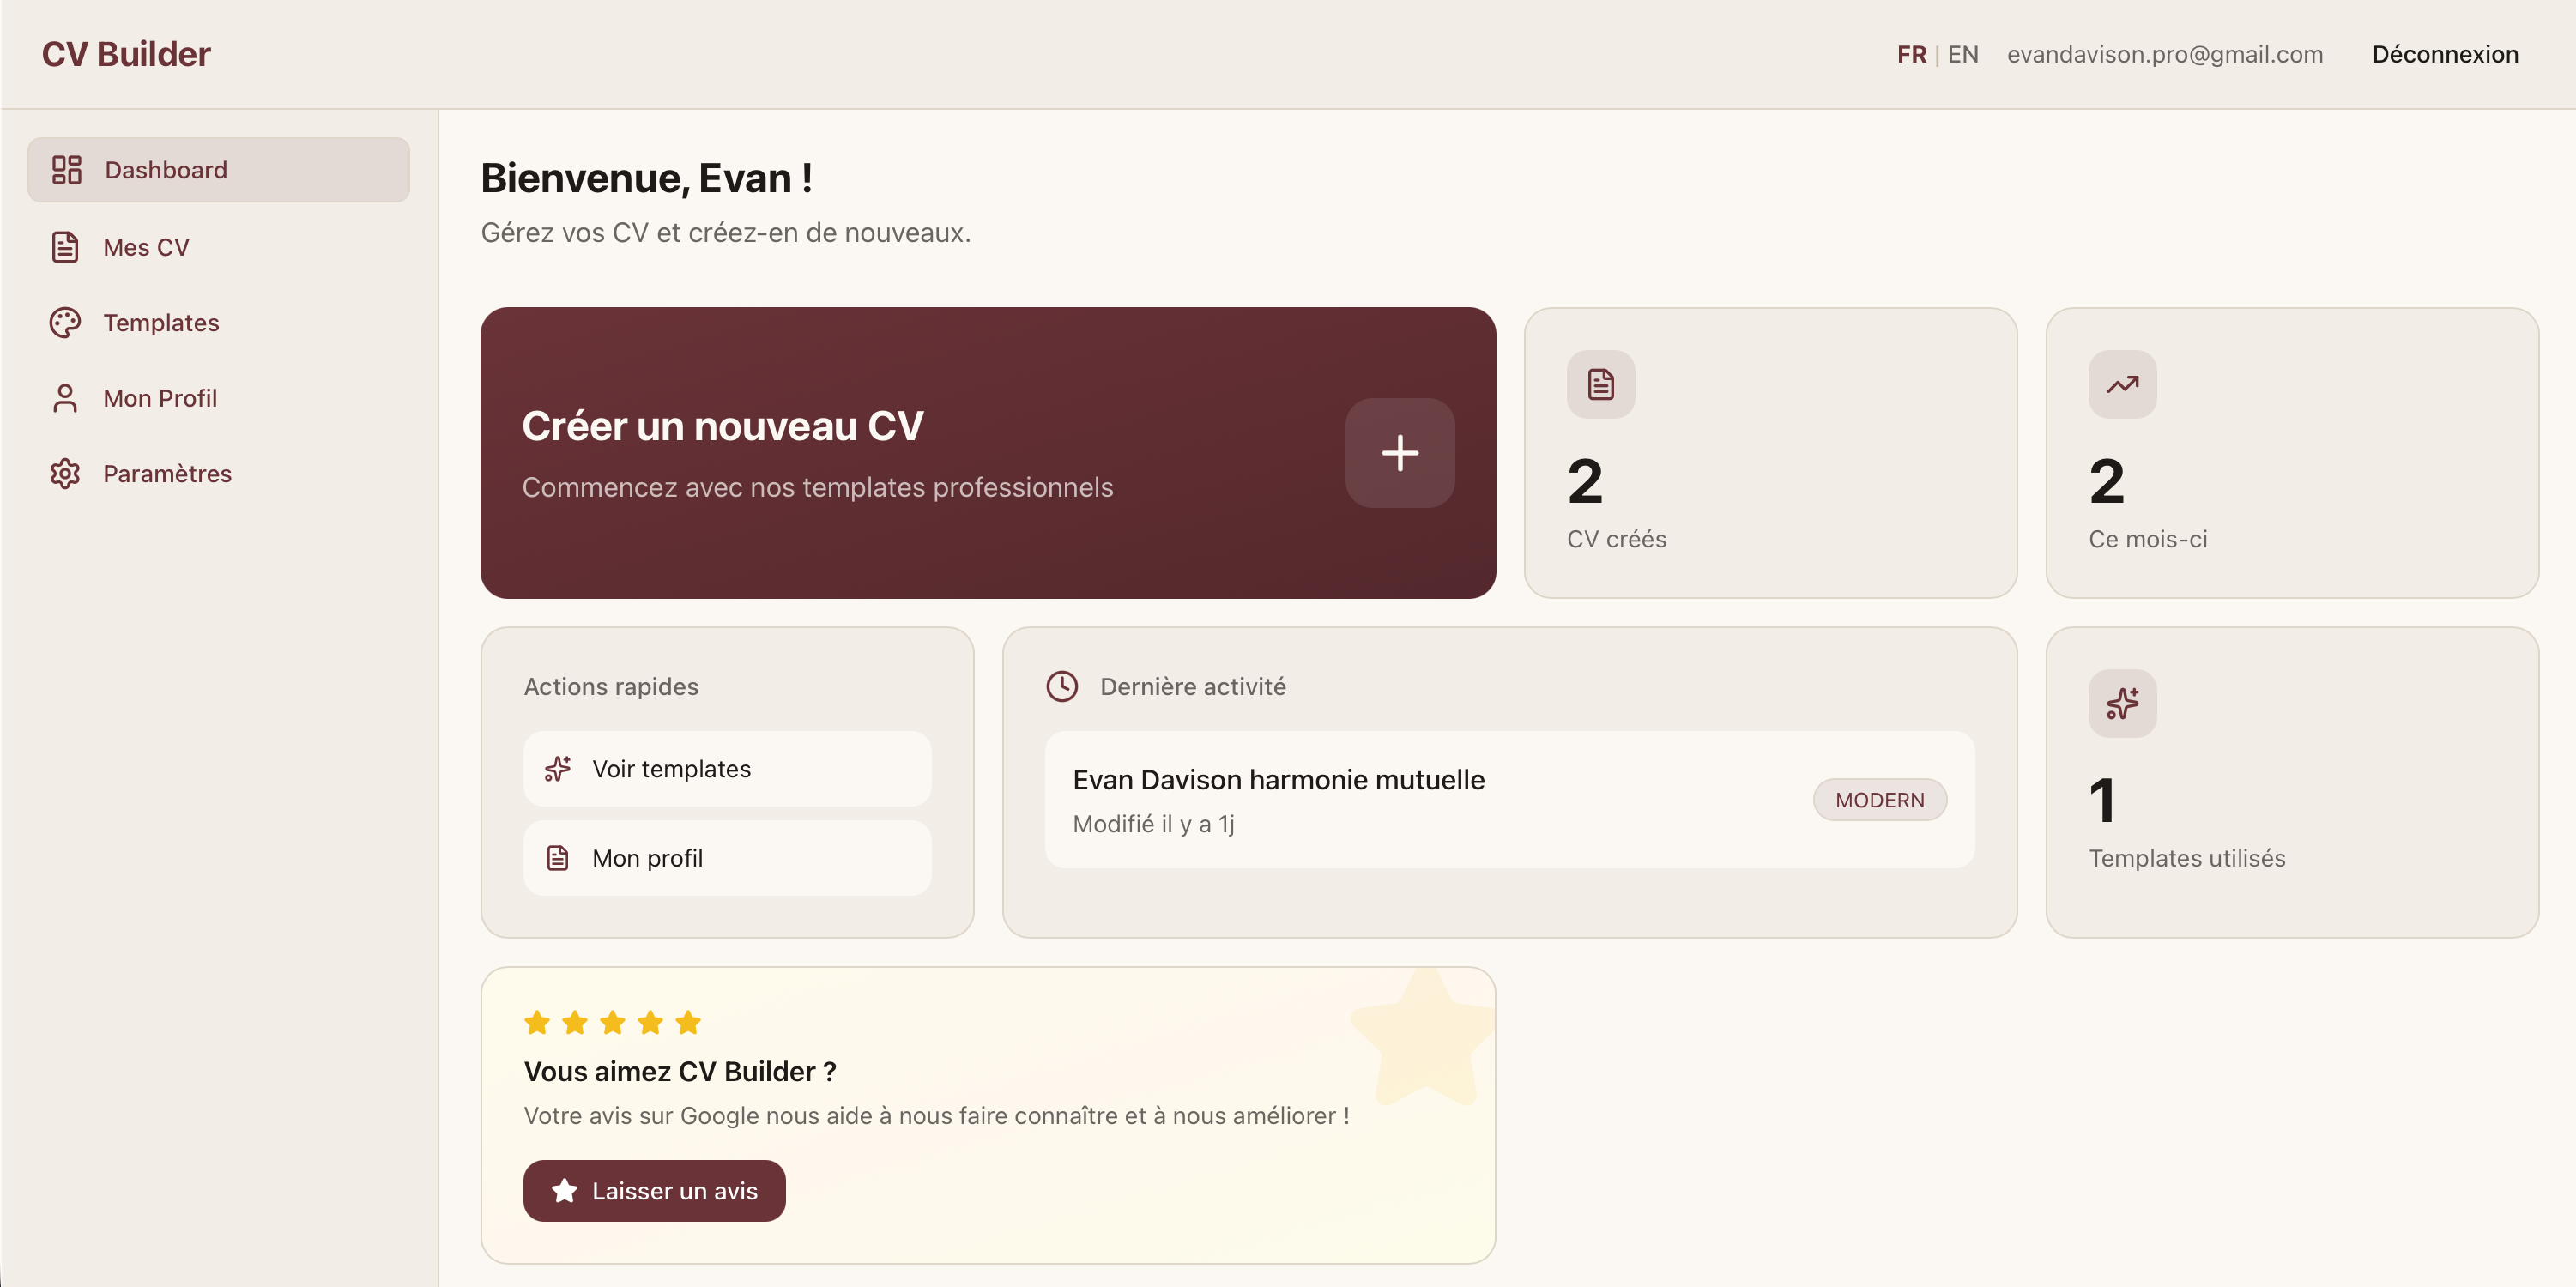Open the Mes CV section
The height and width of the screenshot is (1287, 2576).
(x=146, y=246)
